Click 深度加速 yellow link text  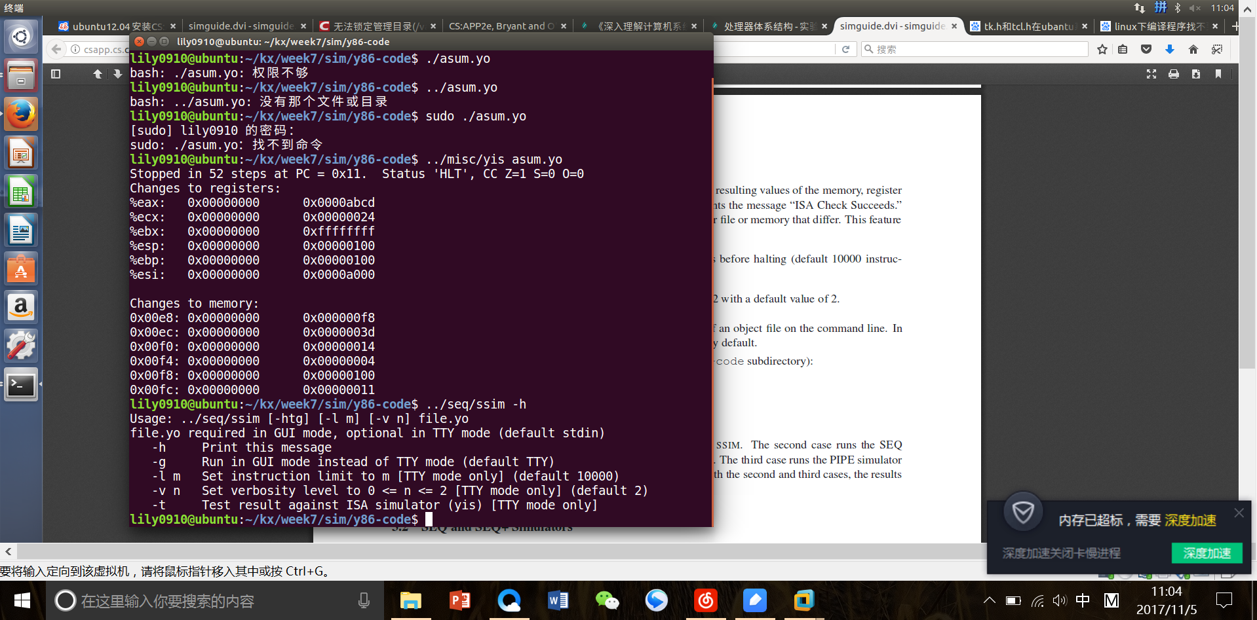pyautogui.click(x=1190, y=520)
